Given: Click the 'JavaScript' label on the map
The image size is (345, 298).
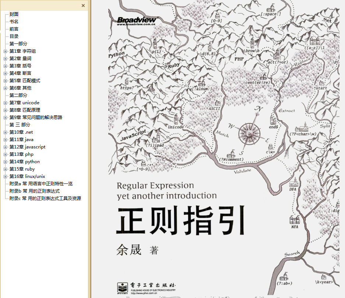Looking at the screenshot, I should [x=133, y=135].
